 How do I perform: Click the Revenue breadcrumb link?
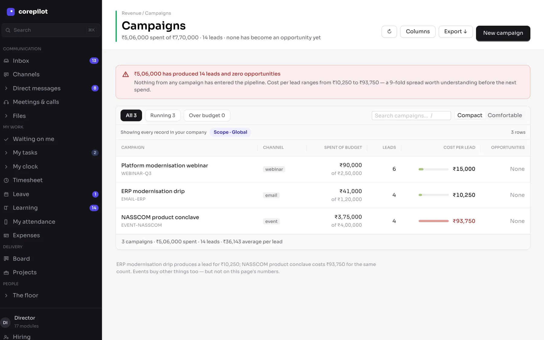coord(131,13)
